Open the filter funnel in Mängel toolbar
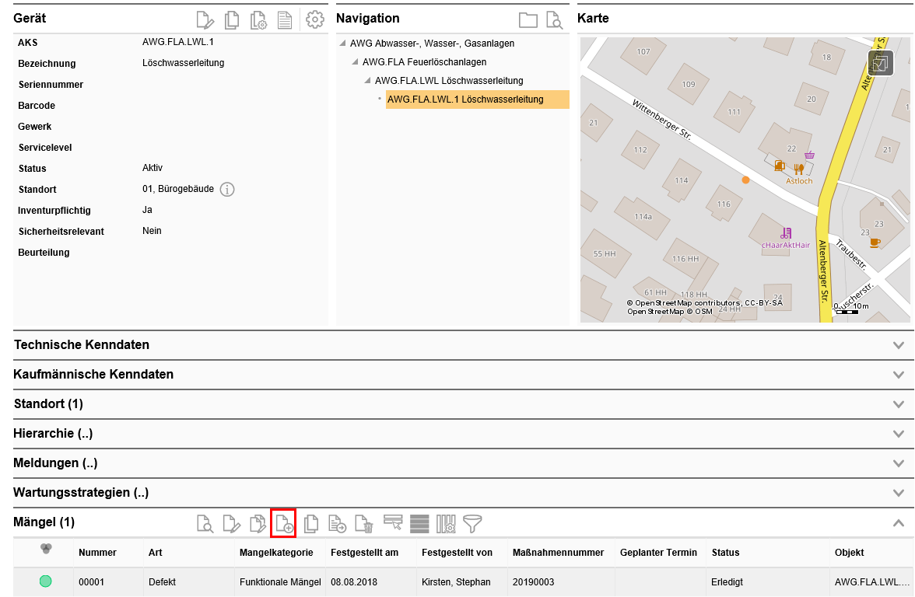915x597 pixels. [472, 523]
